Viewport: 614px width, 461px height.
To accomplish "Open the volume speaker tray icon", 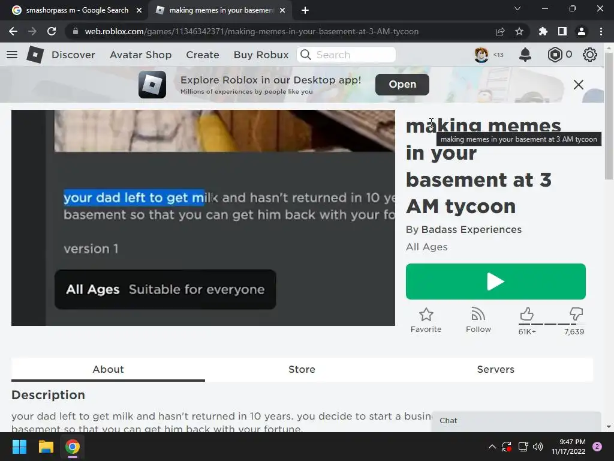I will (x=538, y=447).
